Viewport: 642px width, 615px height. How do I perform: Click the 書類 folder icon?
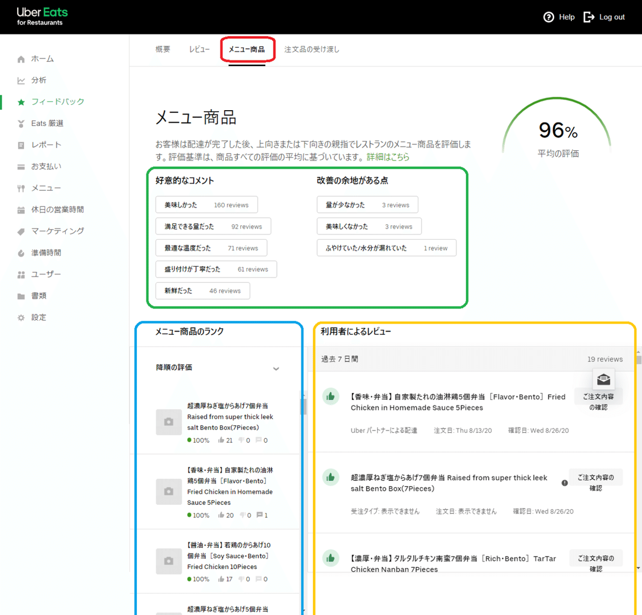click(x=21, y=296)
